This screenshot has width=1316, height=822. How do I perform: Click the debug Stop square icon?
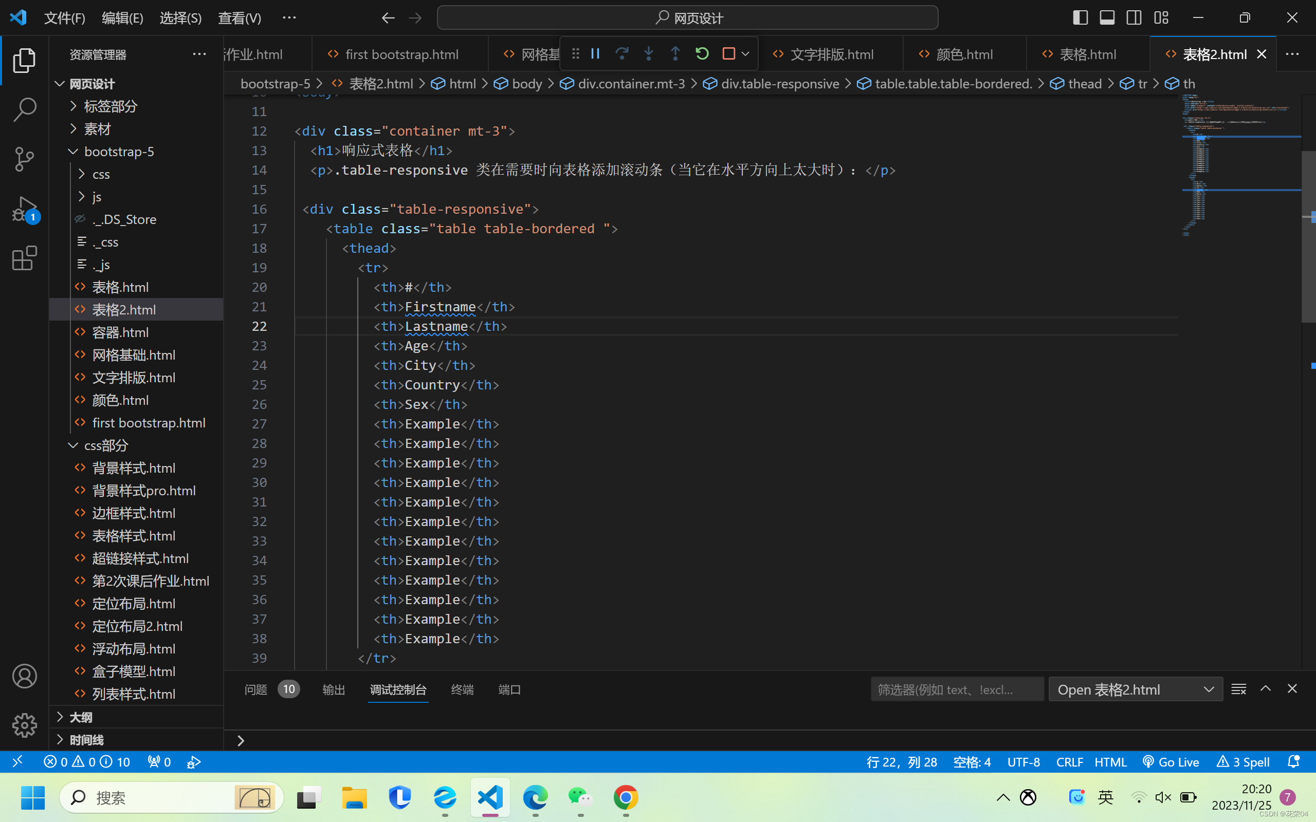pyautogui.click(x=729, y=54)
